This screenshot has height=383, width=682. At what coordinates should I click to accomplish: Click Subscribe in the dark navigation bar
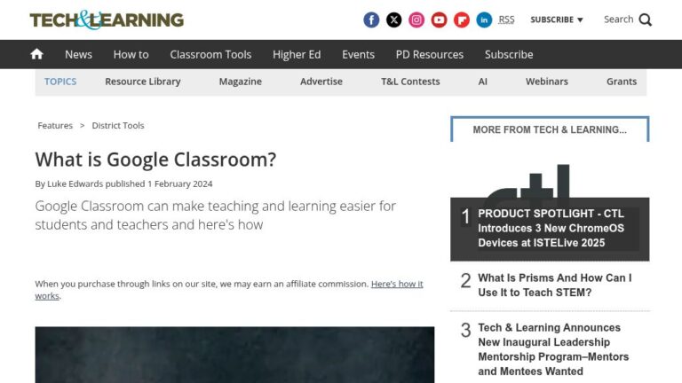point(509,54)
